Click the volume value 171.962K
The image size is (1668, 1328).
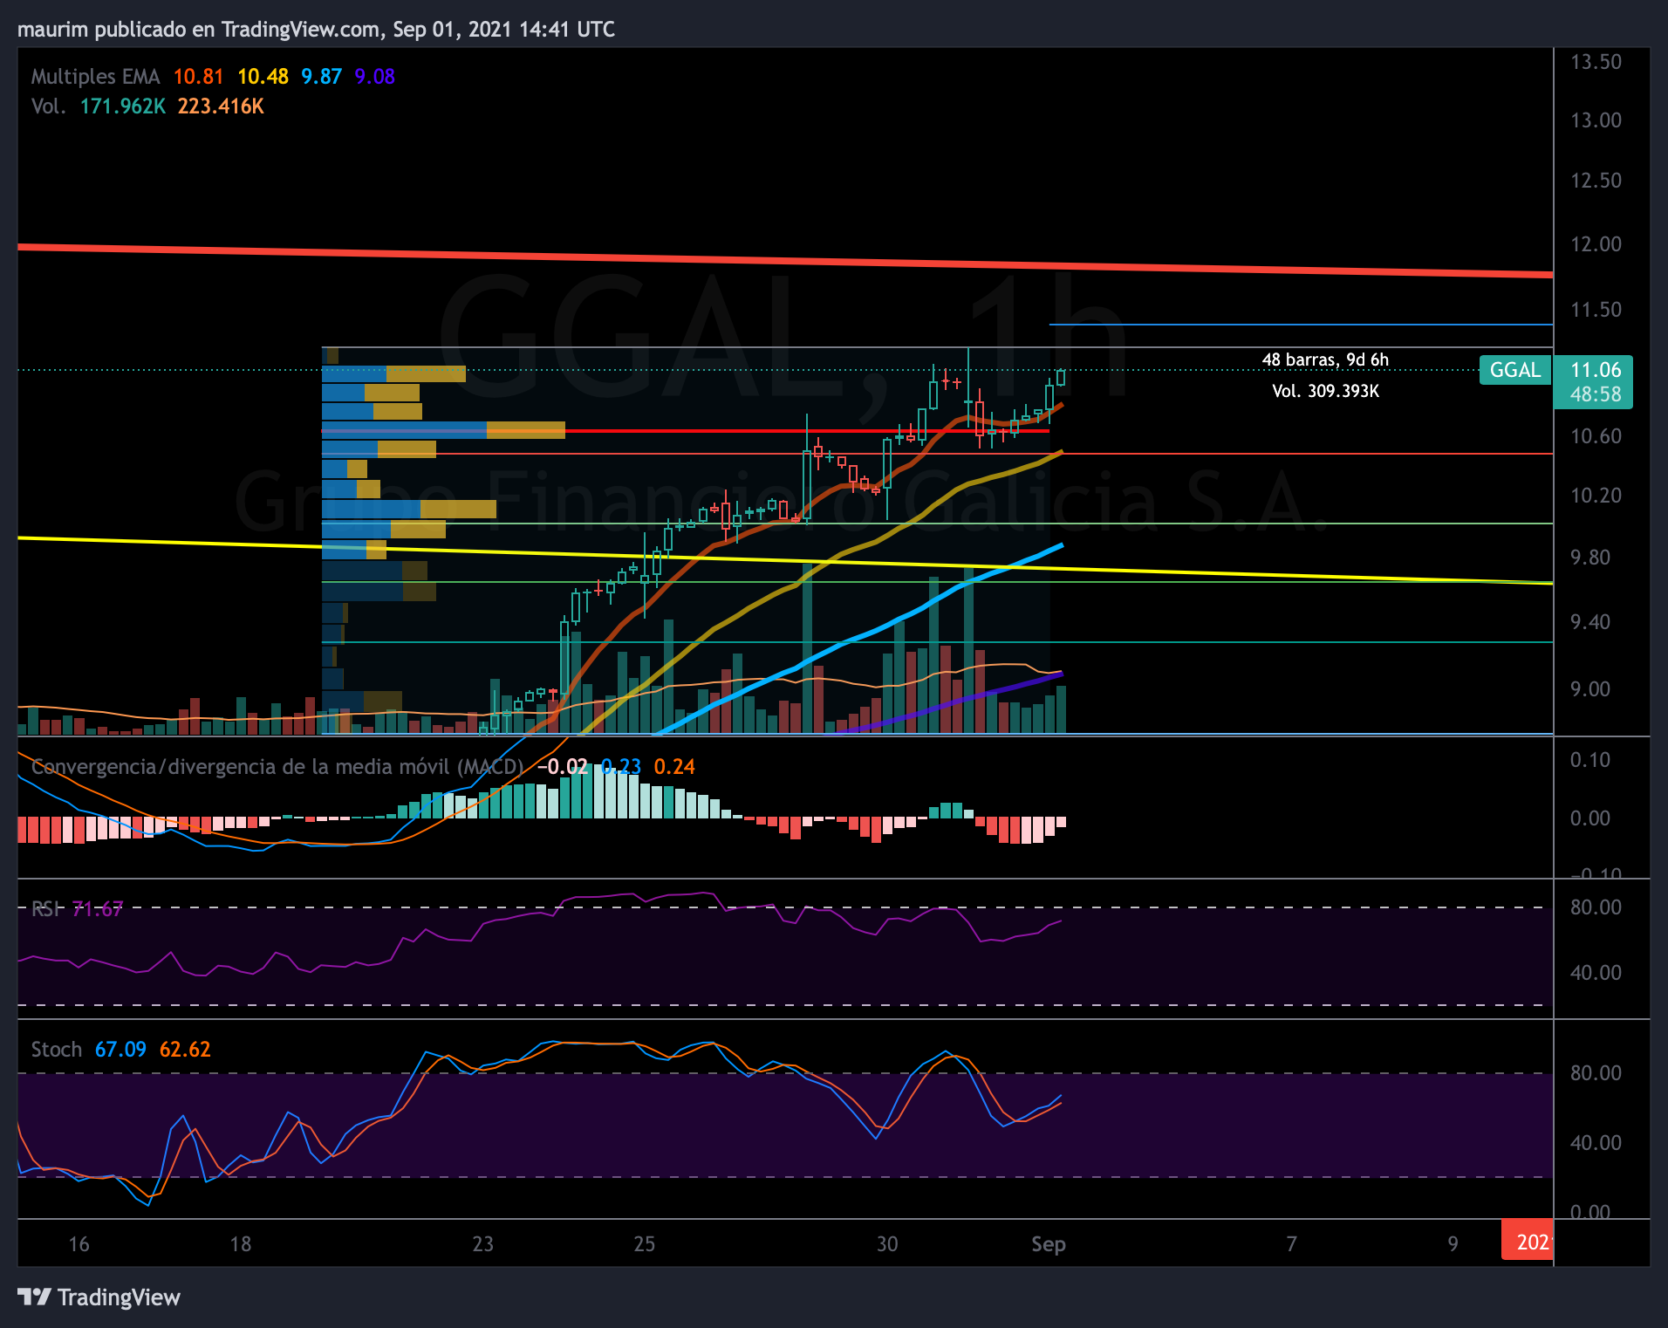(x=122, y=106)
